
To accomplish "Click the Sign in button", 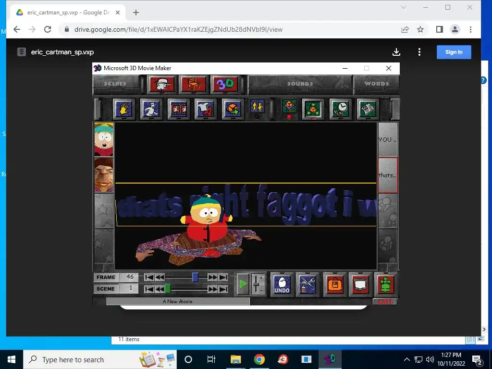I will [x=454, y=52].
